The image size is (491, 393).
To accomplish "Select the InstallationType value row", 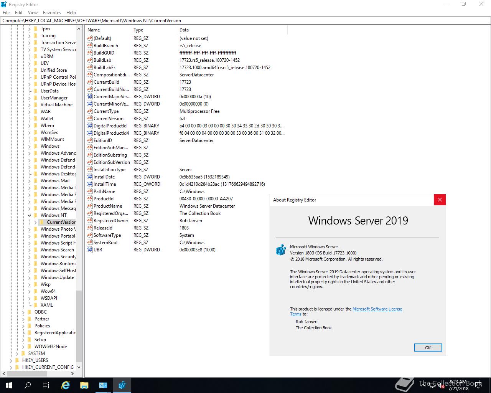I will click(186, 169).
